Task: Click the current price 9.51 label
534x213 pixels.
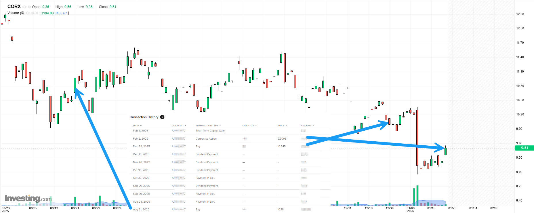Action: coord(524,148)
